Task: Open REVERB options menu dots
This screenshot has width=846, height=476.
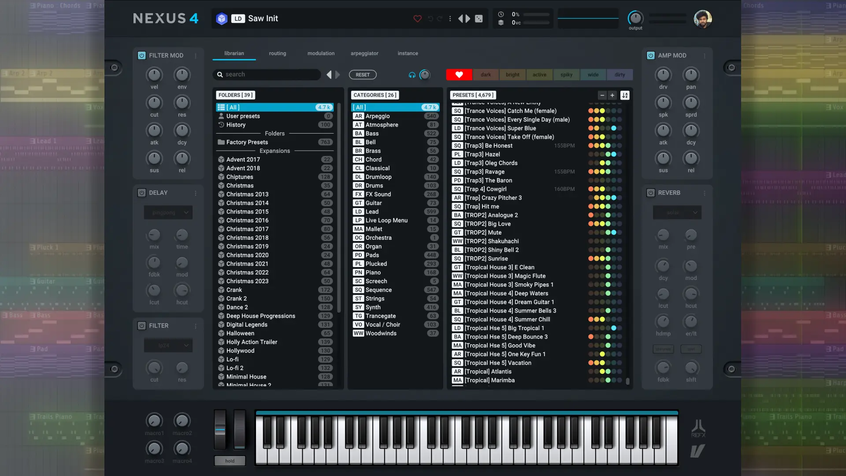Action: [705, 193]
